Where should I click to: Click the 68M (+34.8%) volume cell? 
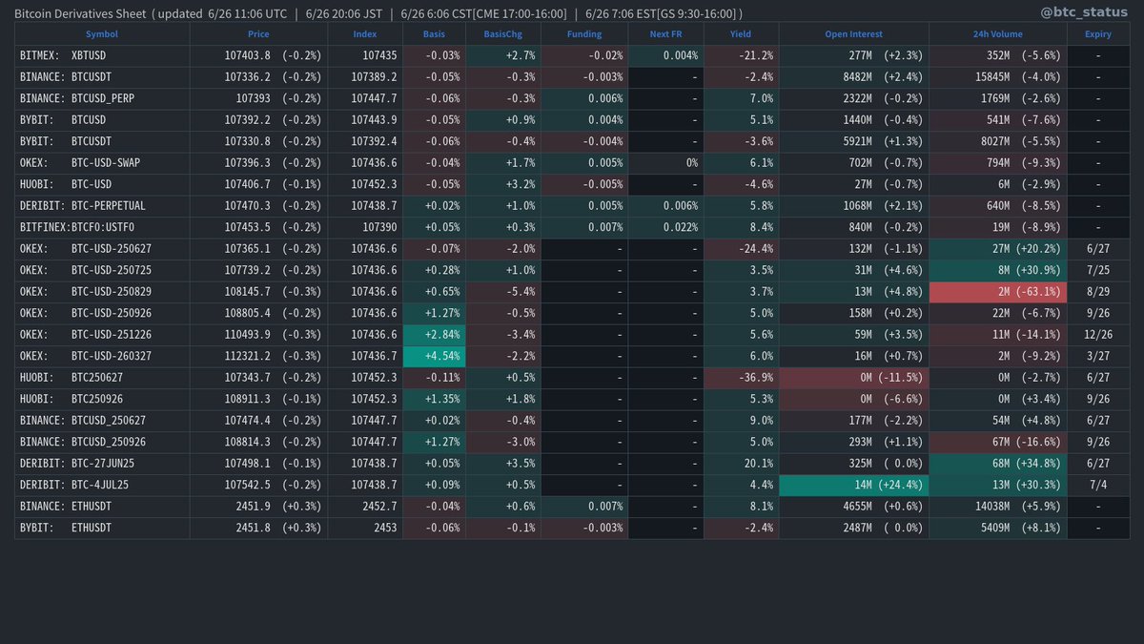point(998,463)
